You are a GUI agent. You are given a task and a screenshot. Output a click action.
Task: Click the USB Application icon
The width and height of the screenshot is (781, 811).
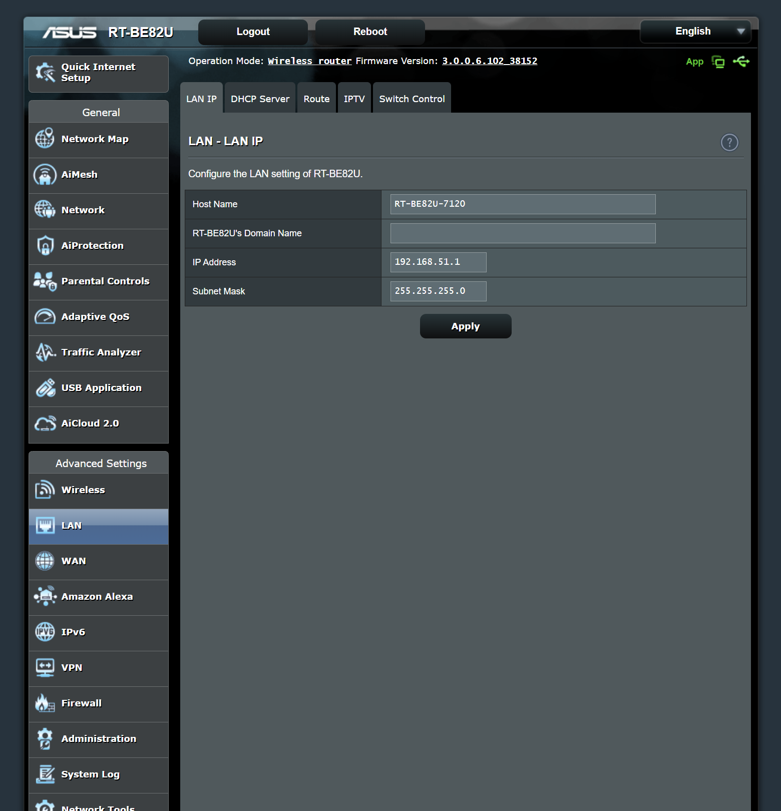[x=45, y=387]
